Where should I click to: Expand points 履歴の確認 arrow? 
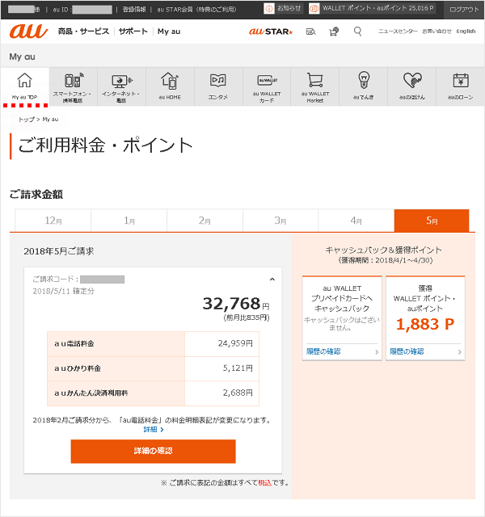click(460, 352)
